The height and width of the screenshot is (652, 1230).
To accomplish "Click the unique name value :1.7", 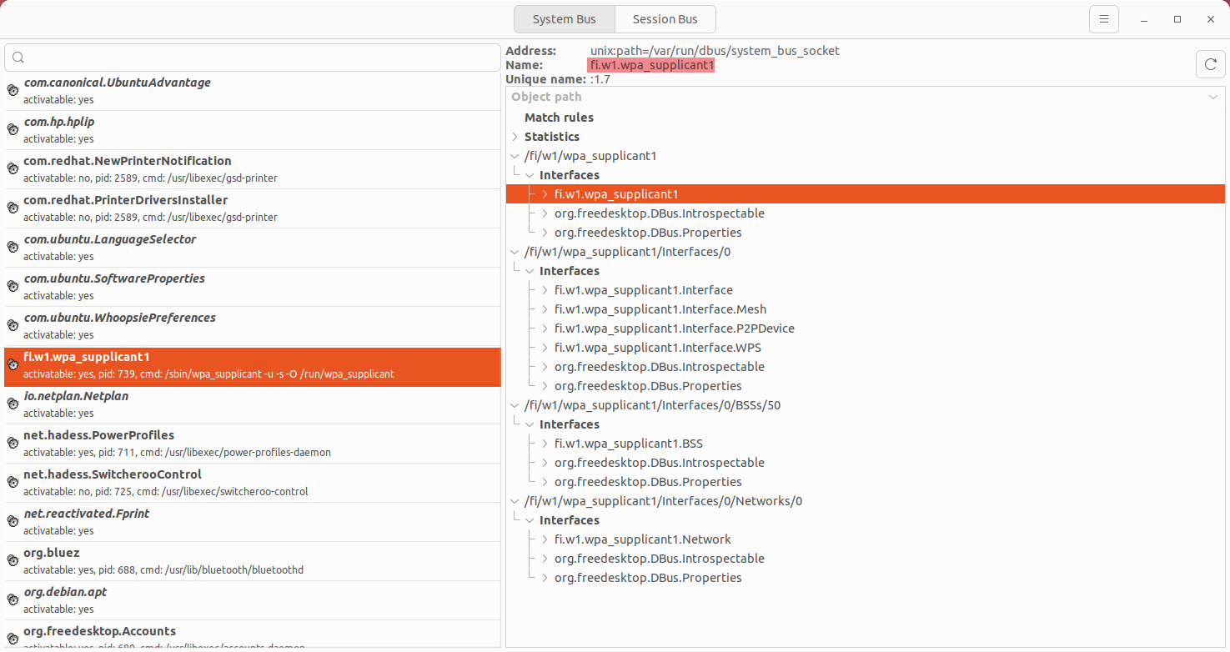I will (x=600, y=79).
